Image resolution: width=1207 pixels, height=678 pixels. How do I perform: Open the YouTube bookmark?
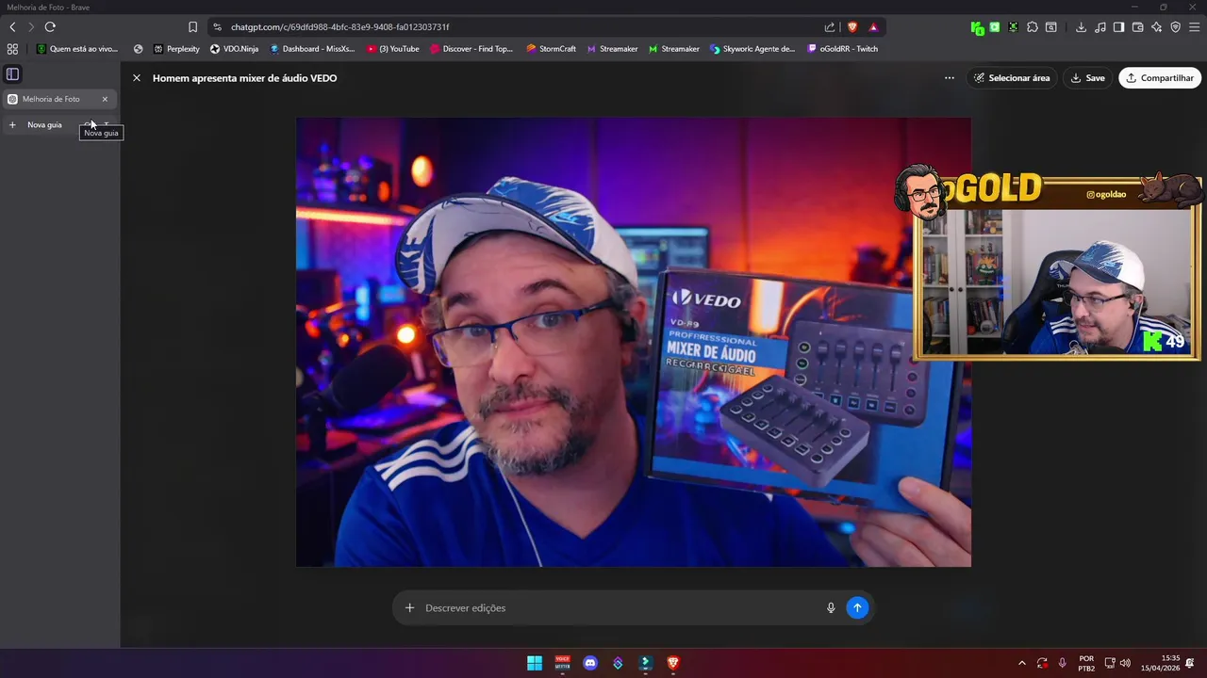pos(392,49)
